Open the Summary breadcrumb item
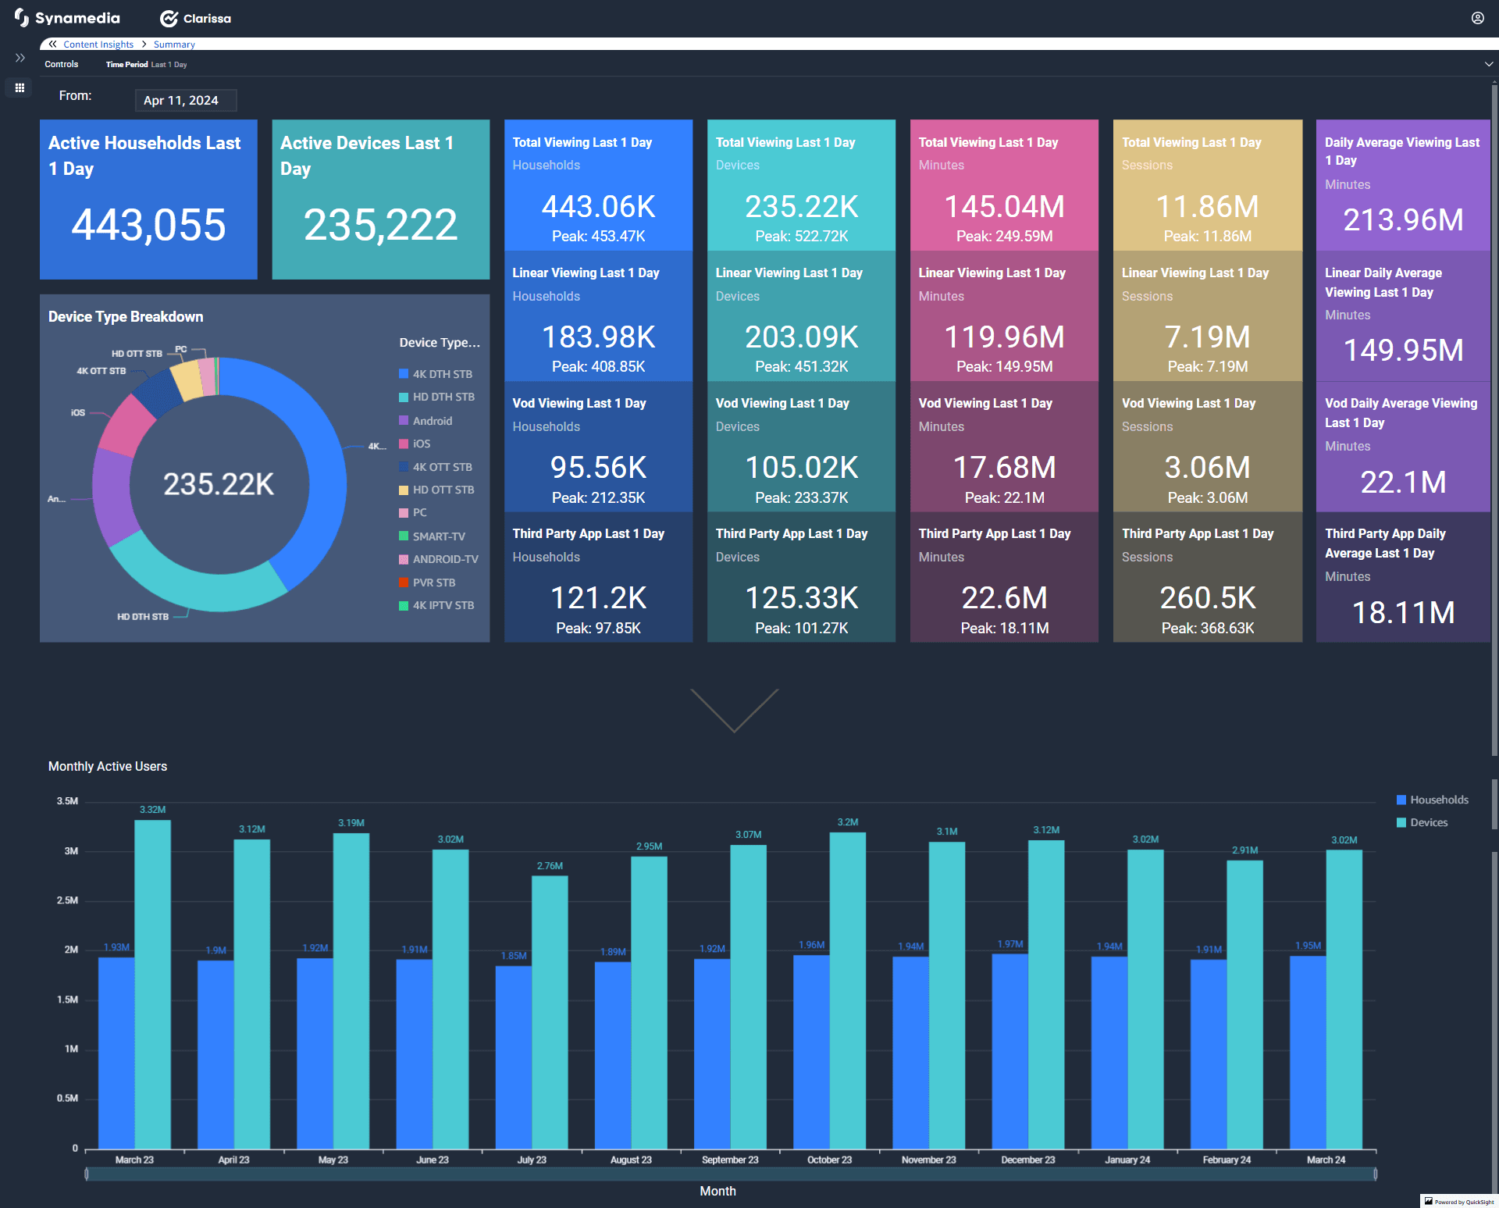This screenshot has height=1208, width=1499. 174,45
